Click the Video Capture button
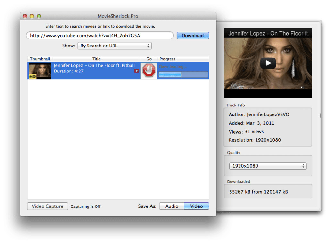The image size is (327, 244). pyautogui.click(x=47, y=206)
